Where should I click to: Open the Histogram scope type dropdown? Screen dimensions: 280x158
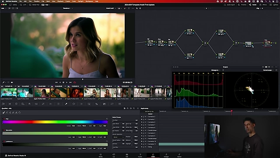coord(216,70)
